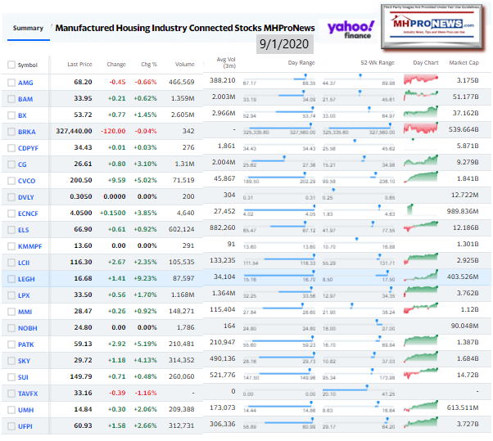Image resolution: width=493 pixels, height=441 pixels.
Task: Open the day chart sparkline for UFPI
Action: click(426, 425)
